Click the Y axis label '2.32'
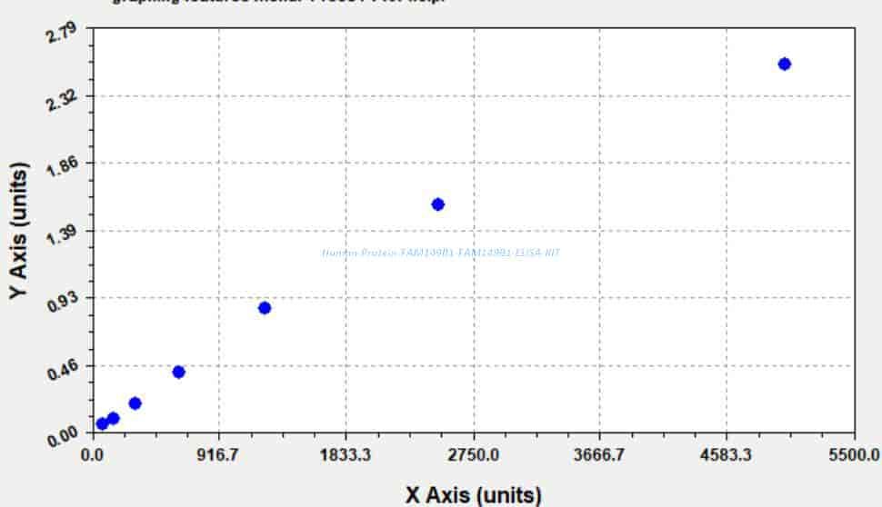The image size is (882, 507). pyautogui.click(x=62, y=100)
